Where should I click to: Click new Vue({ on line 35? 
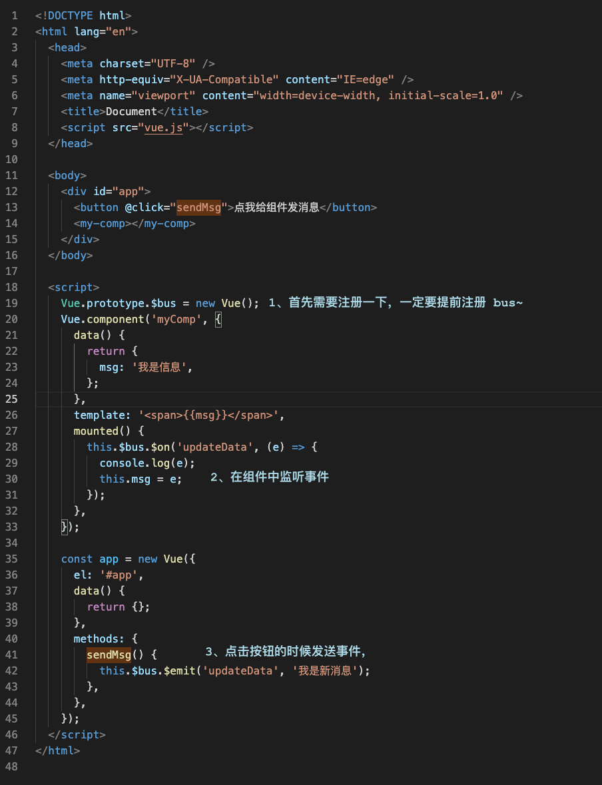pyautogui.click(x=166, y=559)
